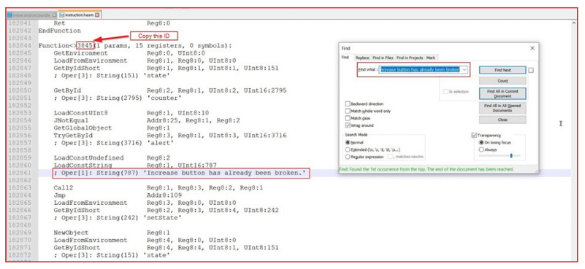585x269 pixels.
Task: Click the resize grip in Find dialog corner
Action: click(x=536, y=171)
